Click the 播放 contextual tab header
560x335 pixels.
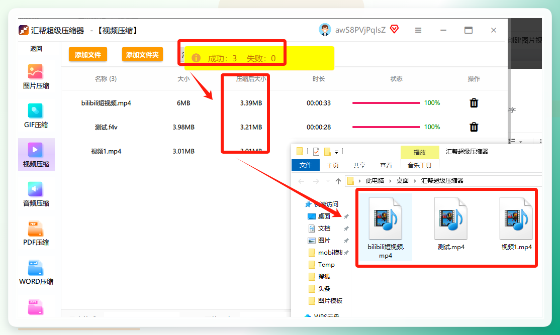tap(420, 152)
